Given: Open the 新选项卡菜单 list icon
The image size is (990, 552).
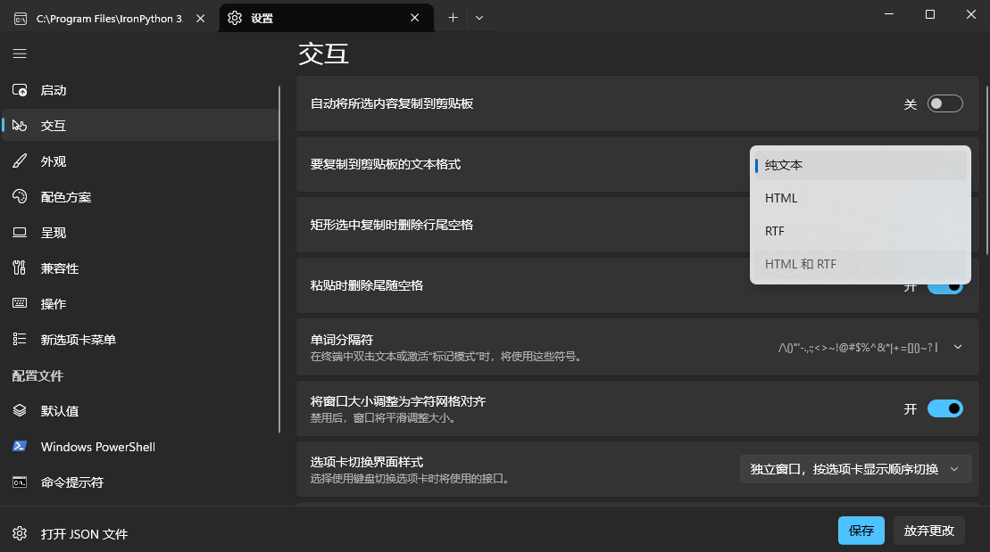Looking at the screenshot, I should pyautogui.click(x=20, y=340).
